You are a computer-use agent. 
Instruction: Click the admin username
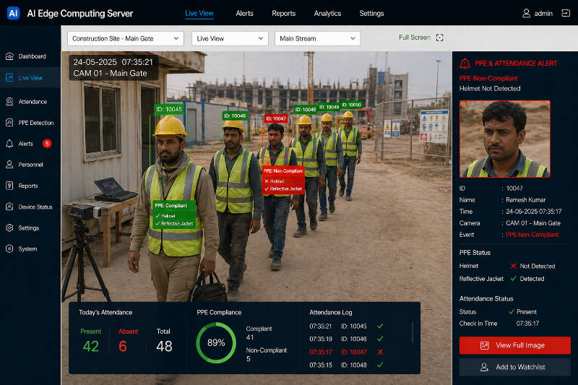[543, 14]
